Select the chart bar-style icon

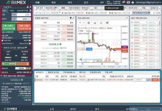[x=107, y=23]
